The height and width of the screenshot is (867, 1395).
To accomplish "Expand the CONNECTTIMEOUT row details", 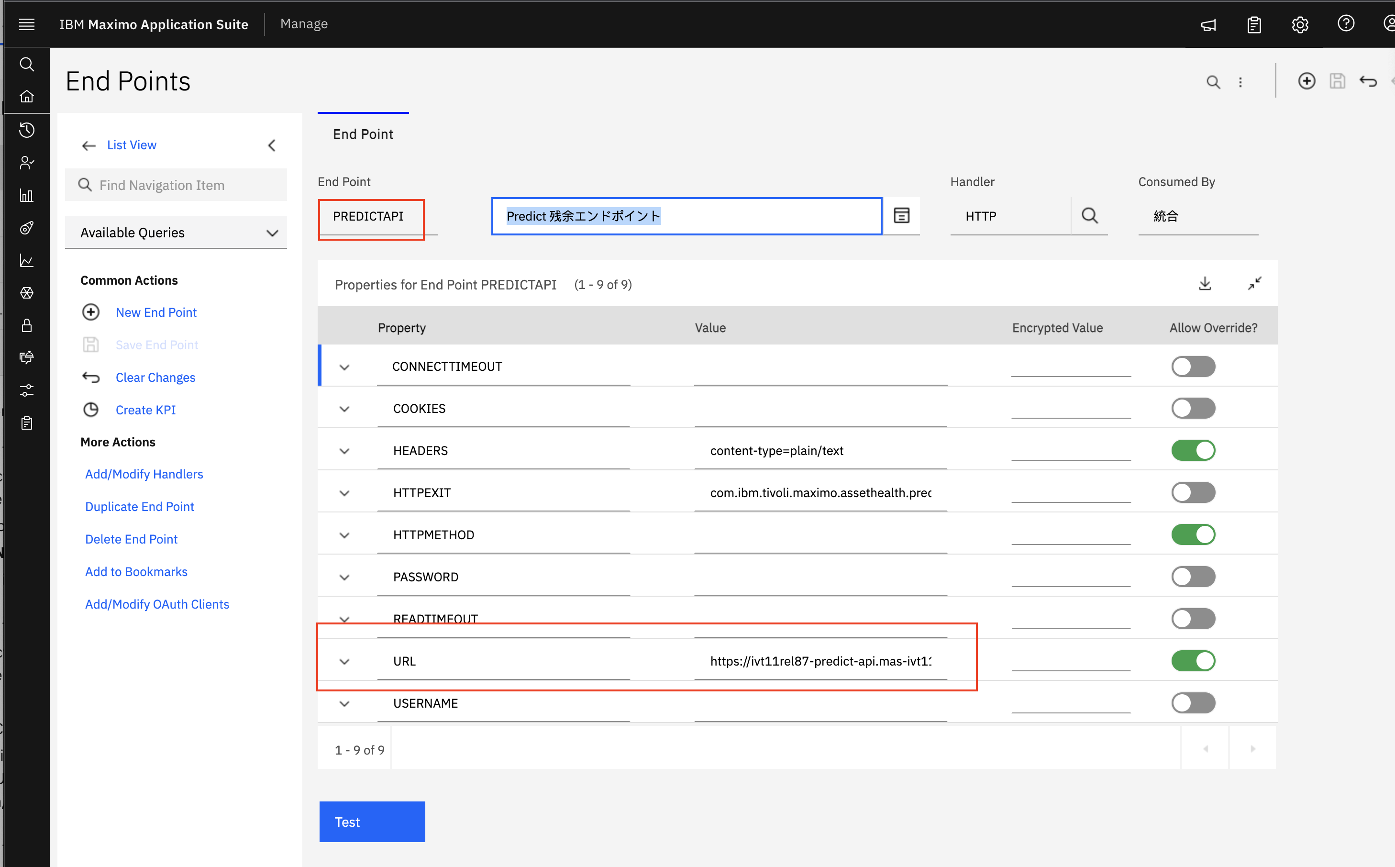I will [344, 367].
